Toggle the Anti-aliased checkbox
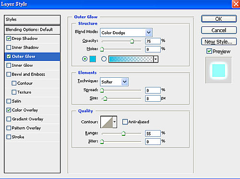The image size is (240, 179). pos(125,122)
